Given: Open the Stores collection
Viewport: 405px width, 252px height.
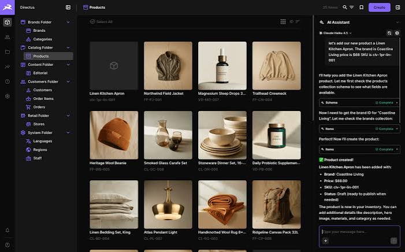Looking at the screenshot, I should pyautogui.click(x=39, y=124).
